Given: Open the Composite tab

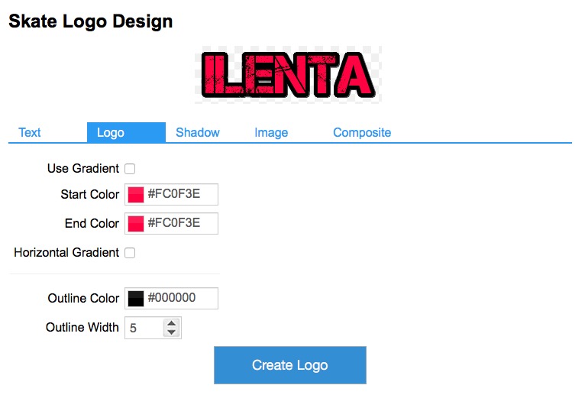Looking at the screenshot, I should tap(362, 132).
